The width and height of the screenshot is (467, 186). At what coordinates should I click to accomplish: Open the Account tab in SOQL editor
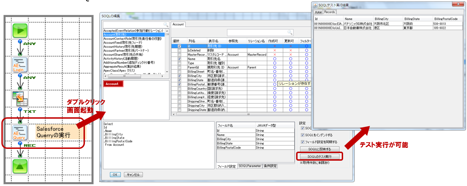pos(178,24)
